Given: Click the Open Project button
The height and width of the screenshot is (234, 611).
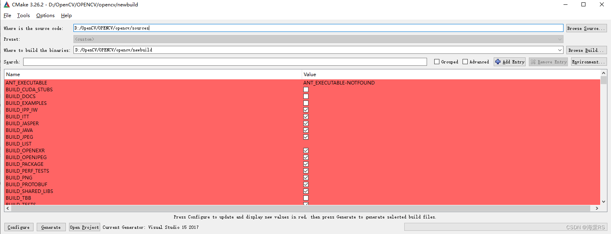Looking at the screenshot, I should pos(84,227).
